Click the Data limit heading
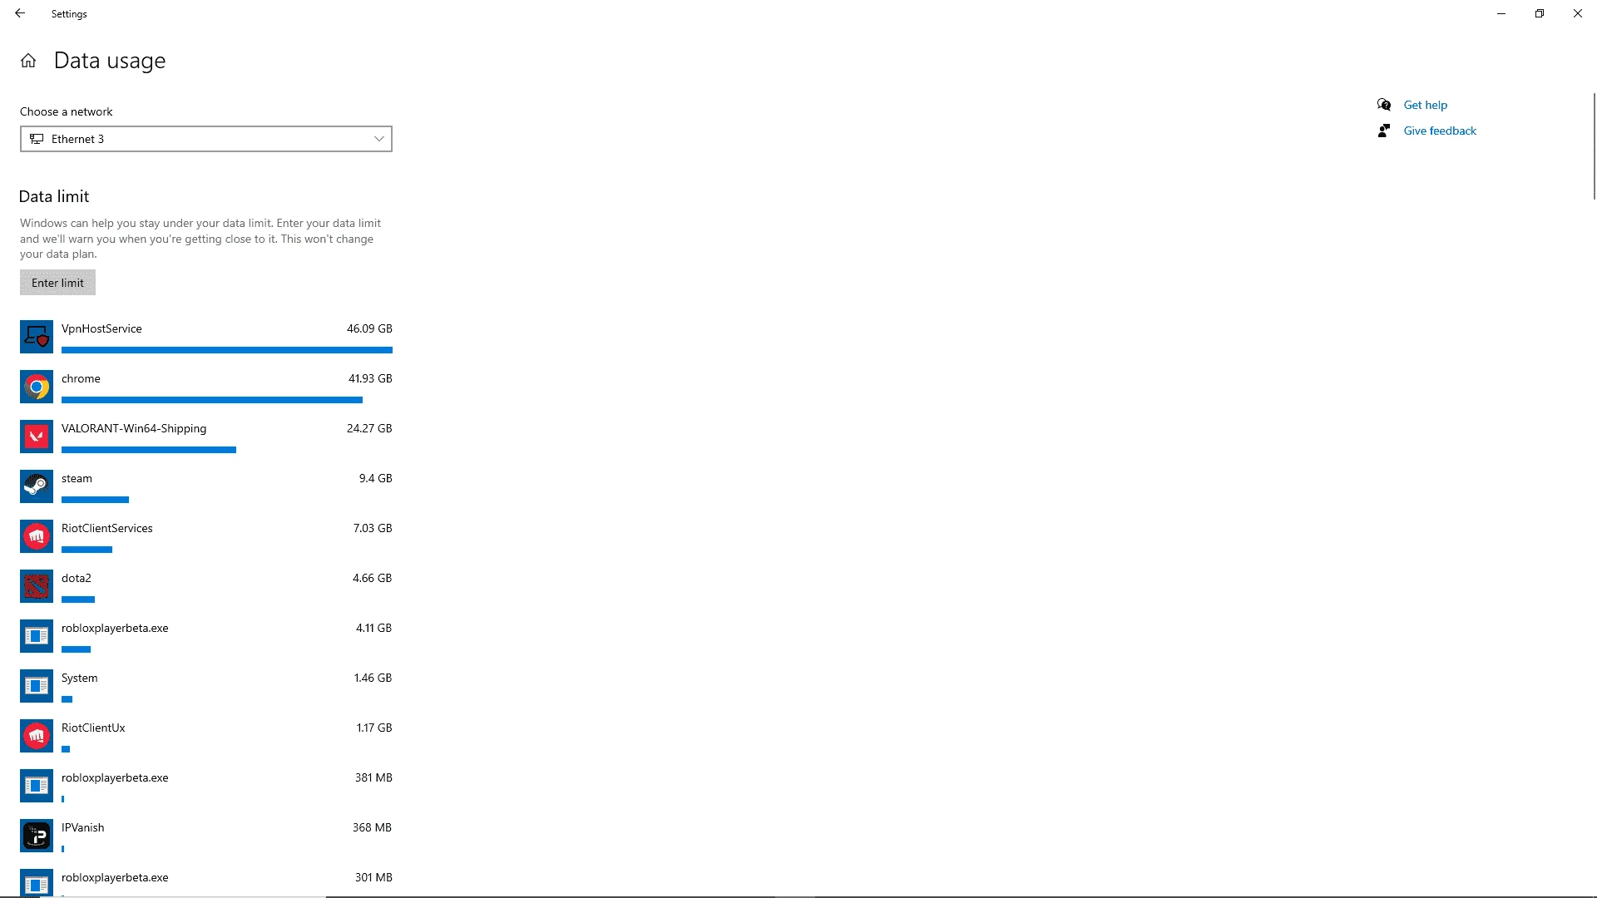The image size is (1597, 898). (x=54, y=196)
